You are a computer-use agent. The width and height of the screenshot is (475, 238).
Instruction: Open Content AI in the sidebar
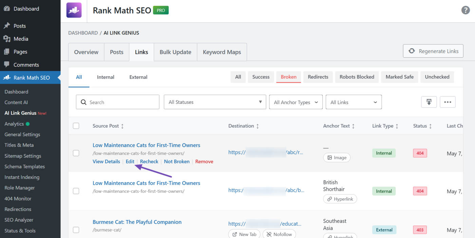(x=16, y=102)
